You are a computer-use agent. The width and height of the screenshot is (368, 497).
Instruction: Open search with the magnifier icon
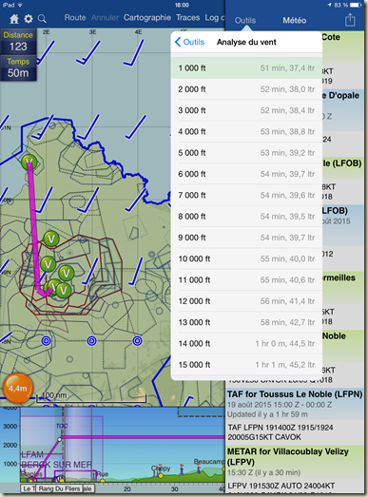42,19
